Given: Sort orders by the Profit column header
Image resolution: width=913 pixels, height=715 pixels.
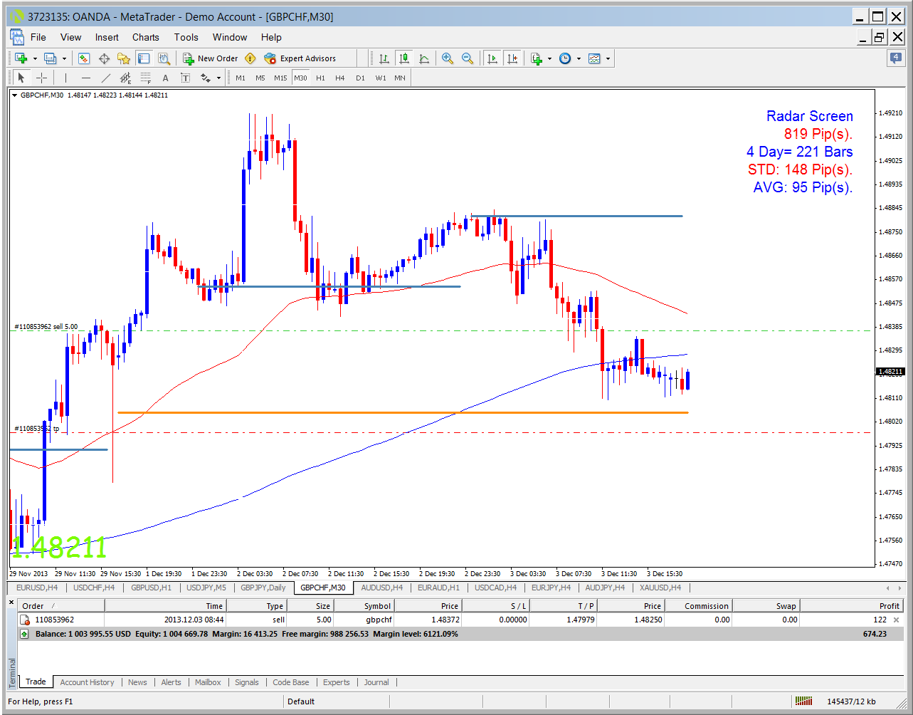Looking at the screenshot, I should [x=853, y=606].
